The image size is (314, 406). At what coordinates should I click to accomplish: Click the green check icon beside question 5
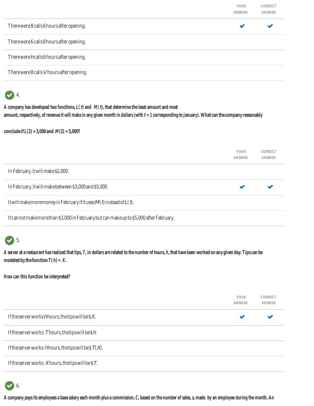(9, 240)
